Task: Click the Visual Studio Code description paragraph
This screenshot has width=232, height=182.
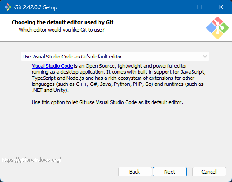Action: (119, 78)
